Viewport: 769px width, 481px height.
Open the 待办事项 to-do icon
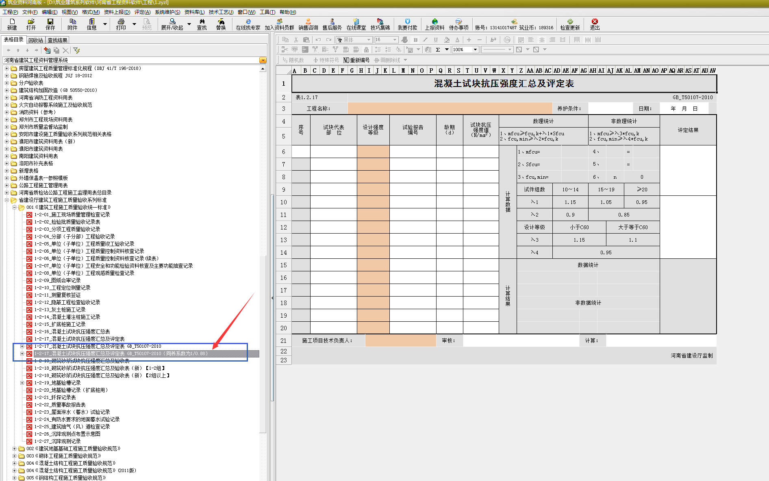(x=458, y=24)
